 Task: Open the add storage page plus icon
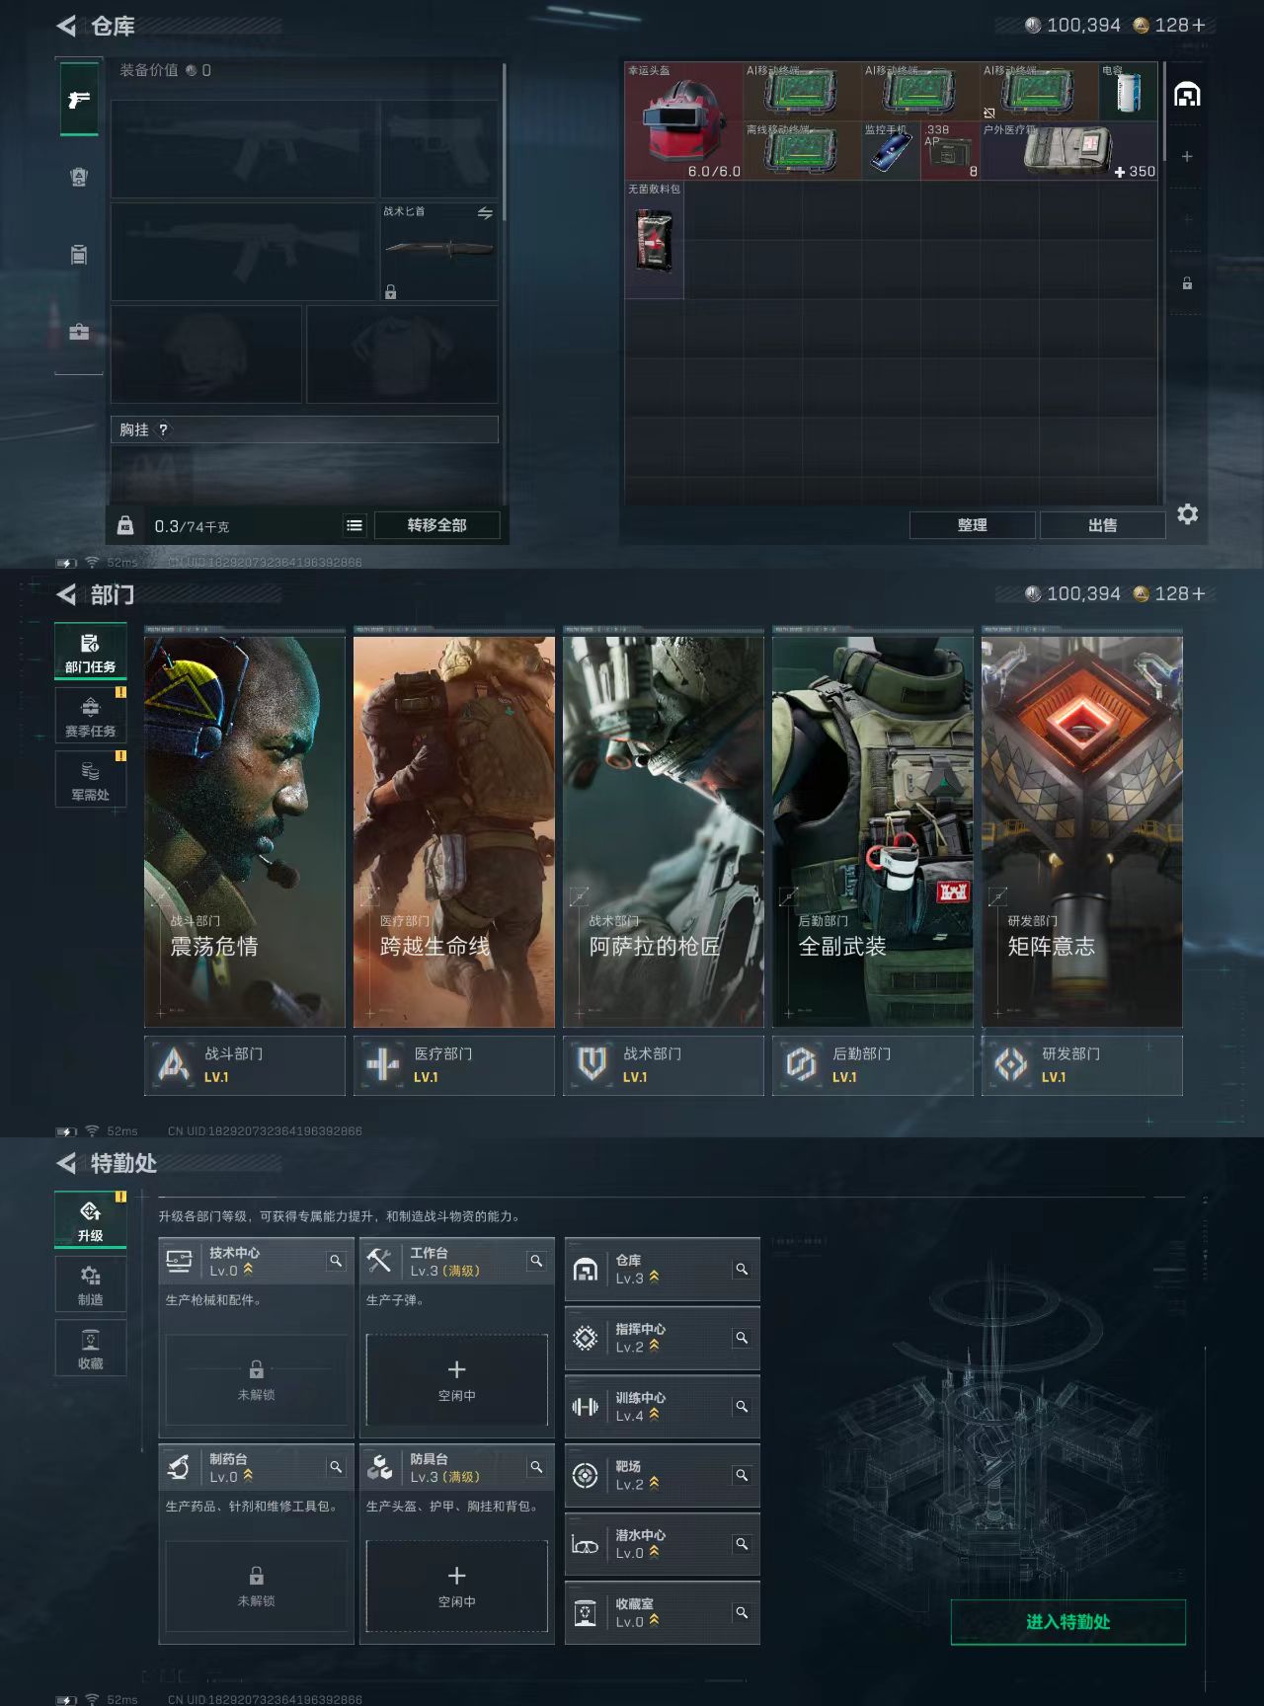1187,156
